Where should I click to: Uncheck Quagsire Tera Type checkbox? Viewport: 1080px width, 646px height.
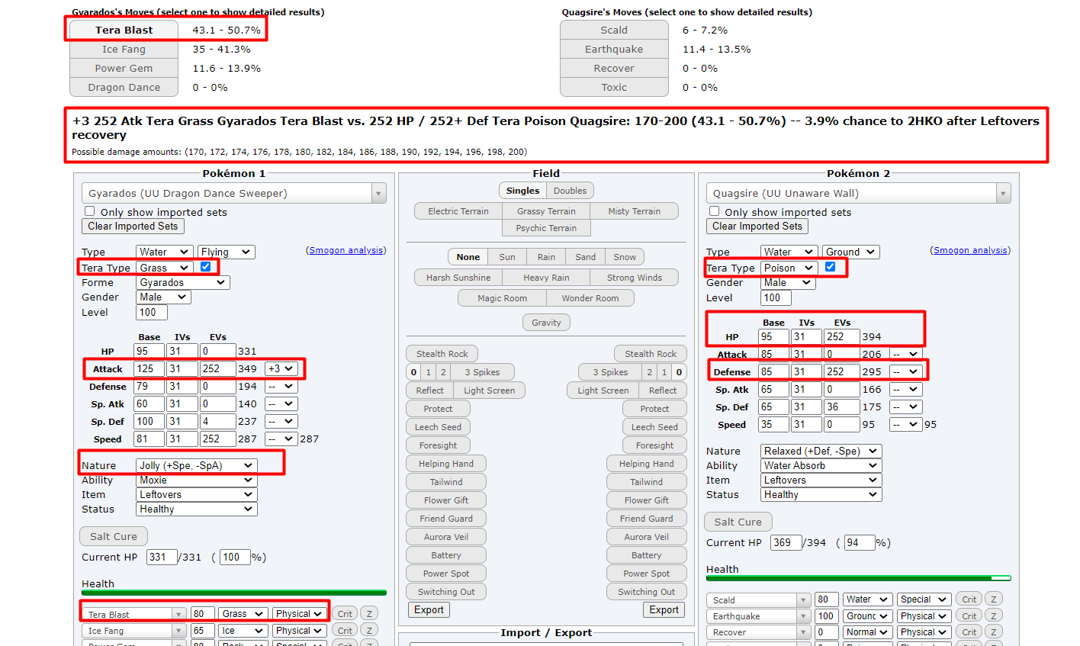(x=830, y=267)
